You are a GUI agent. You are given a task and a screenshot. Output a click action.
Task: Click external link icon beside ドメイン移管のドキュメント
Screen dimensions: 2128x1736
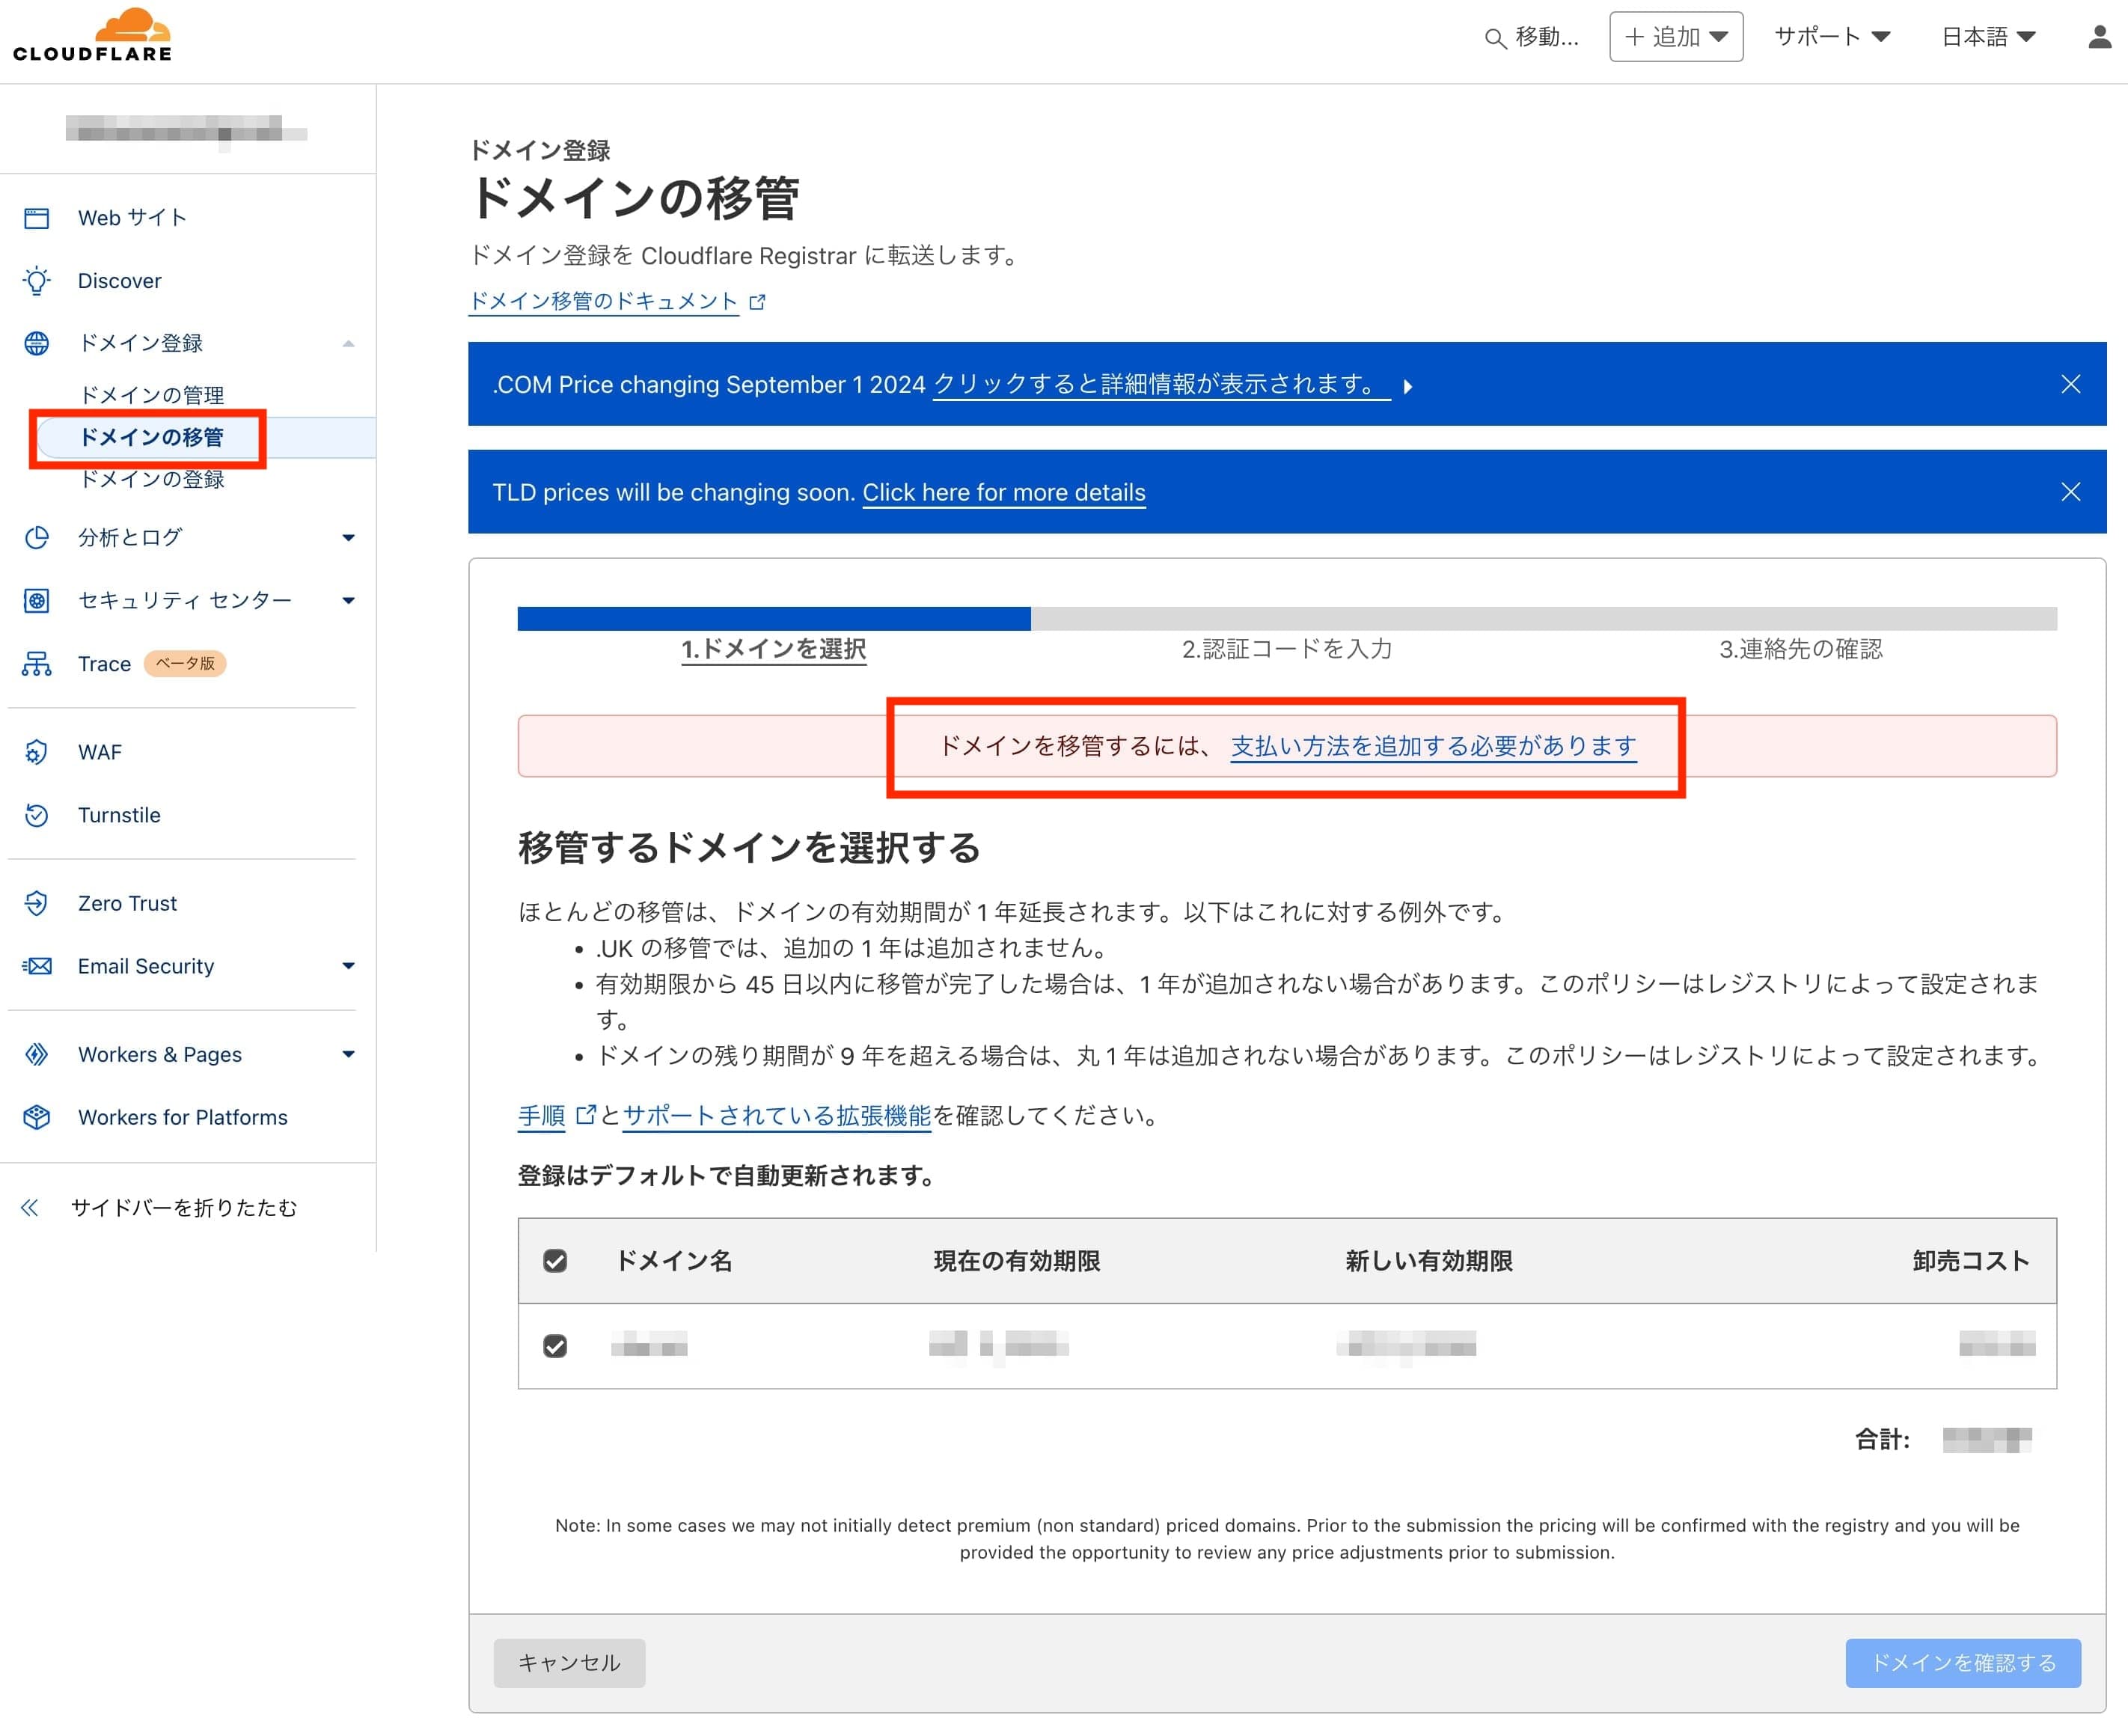(757, 302)
